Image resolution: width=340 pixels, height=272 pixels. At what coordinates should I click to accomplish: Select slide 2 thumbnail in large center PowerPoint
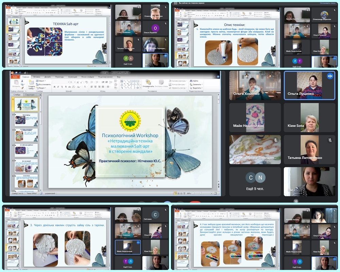(x=26, y=120)
